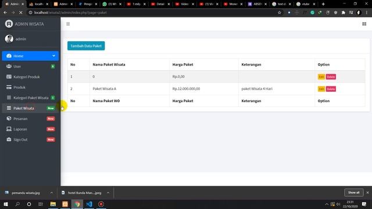The image size is (372, 209).
Task: Switch to the localhost tab
Action: pyautogui.click(x=39, y=4)
